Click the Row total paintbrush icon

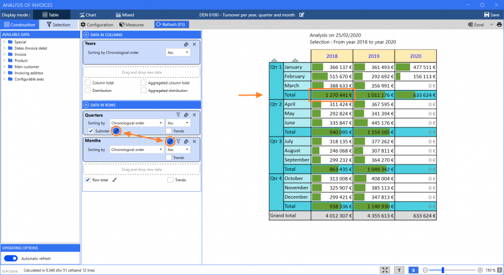click(x=114, y=180)
